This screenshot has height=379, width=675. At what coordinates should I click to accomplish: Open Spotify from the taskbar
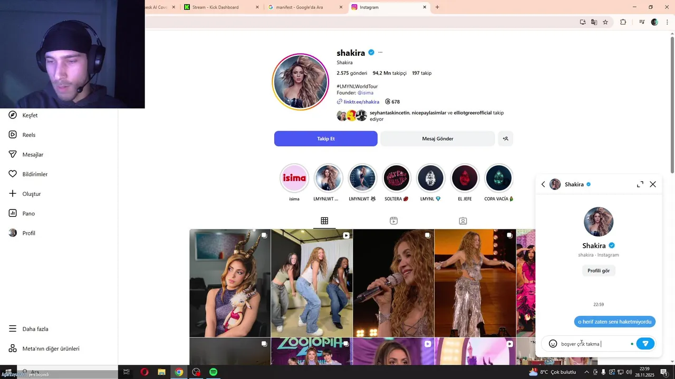pyautogui.click(x=214, y=372)
